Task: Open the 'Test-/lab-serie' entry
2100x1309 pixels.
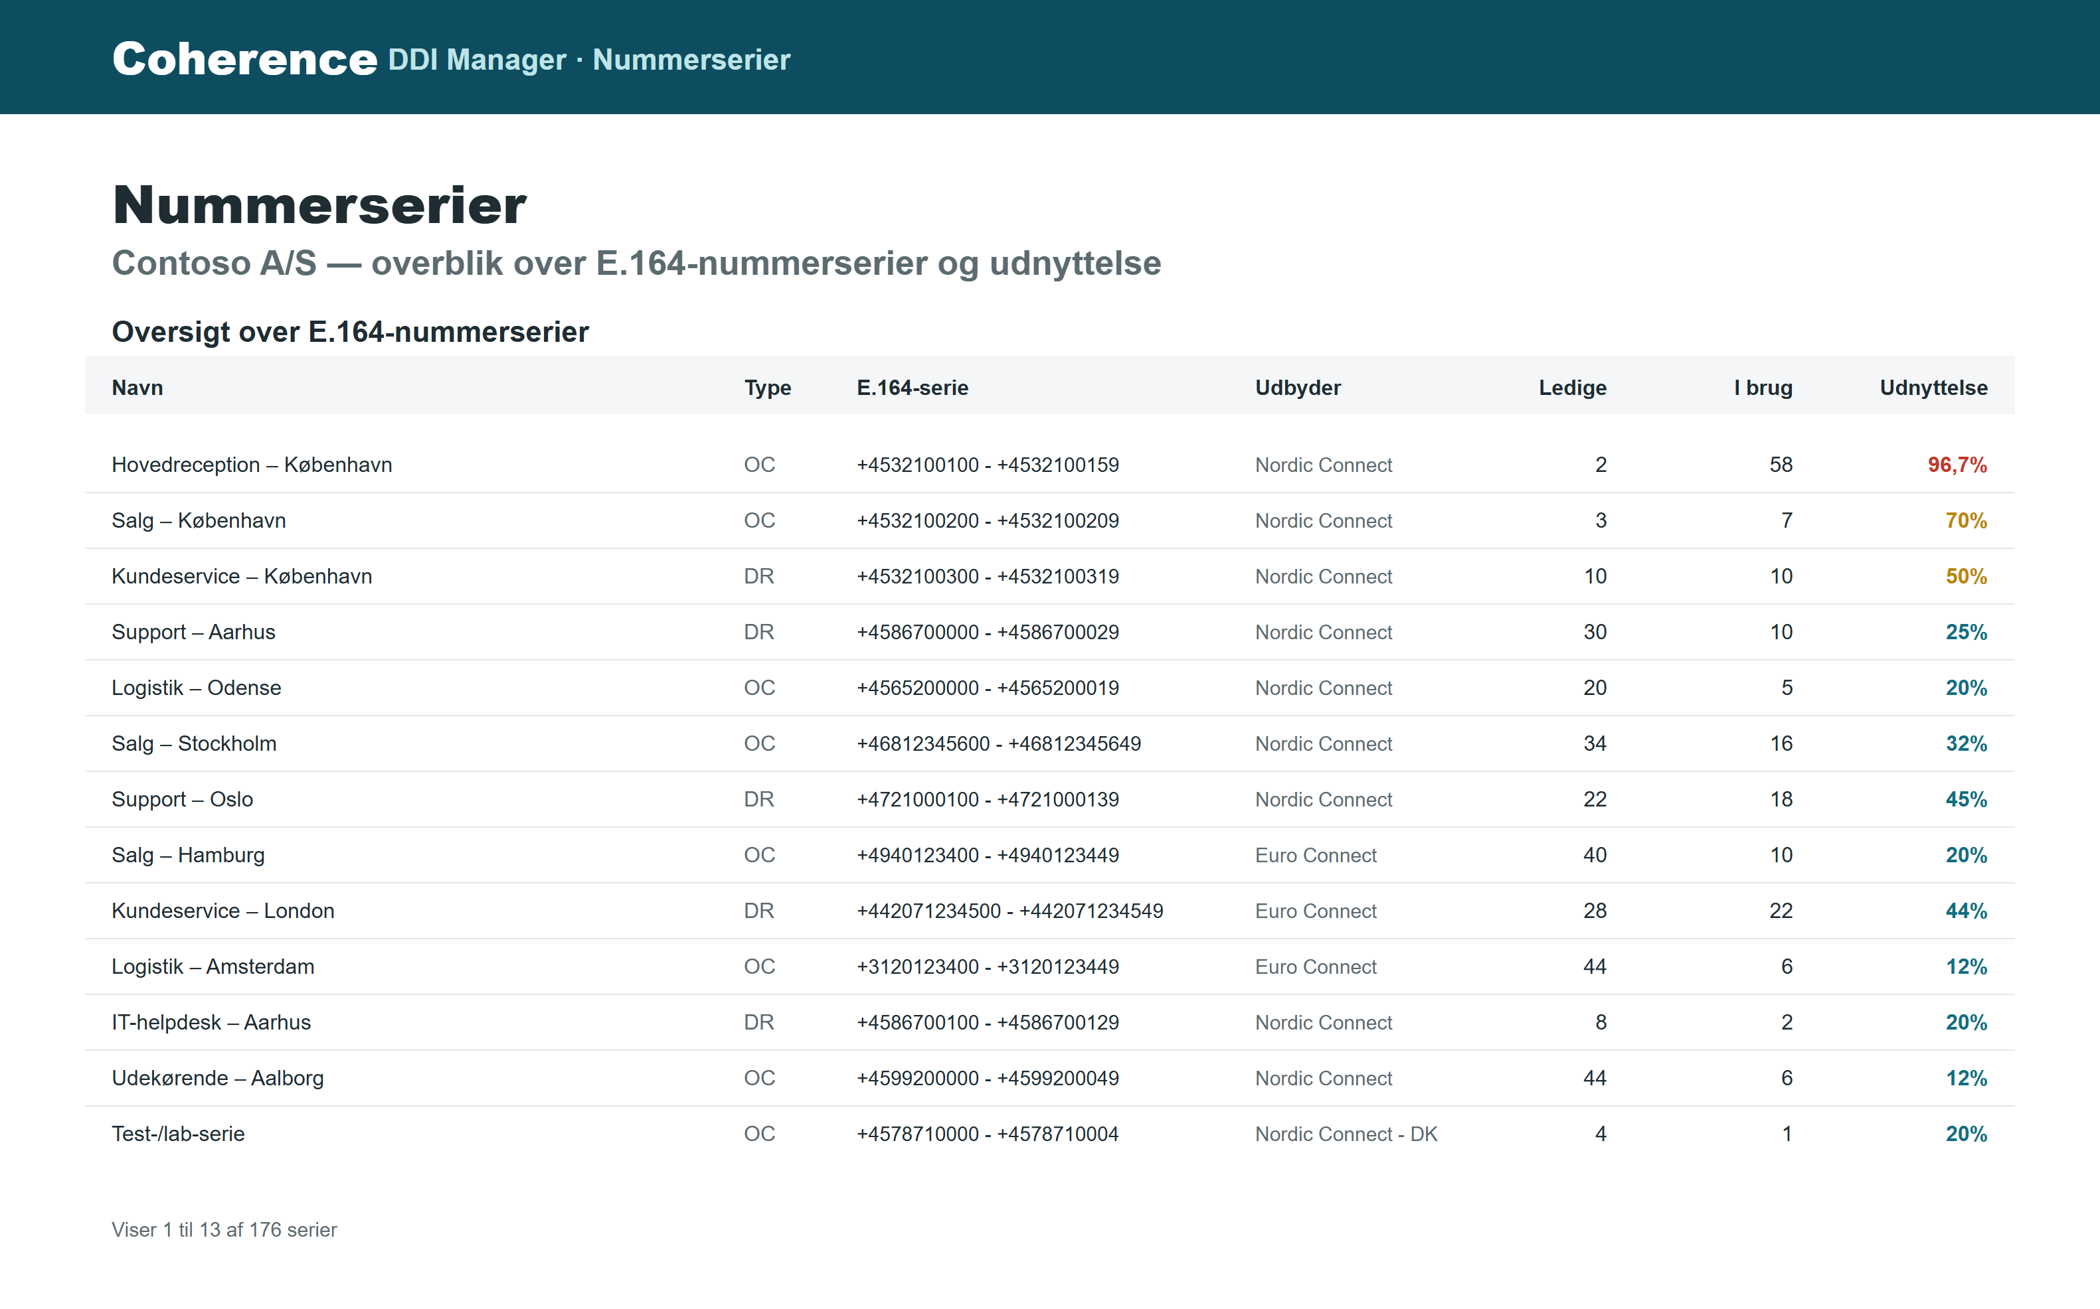Action: (179, 1133)
